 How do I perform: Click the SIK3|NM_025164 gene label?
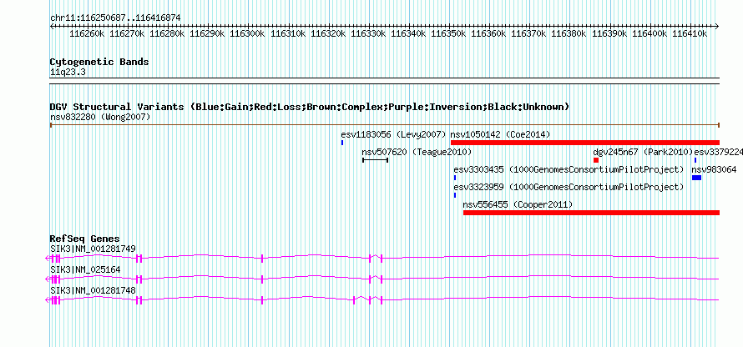[85, 269]
